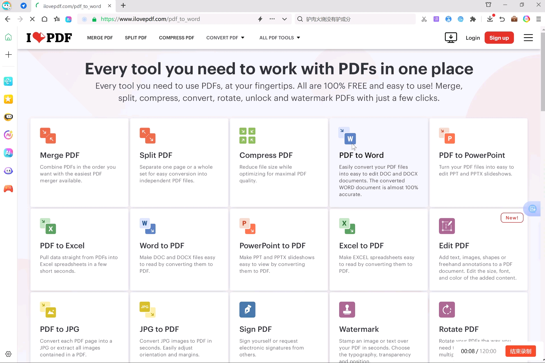Open the browser downloads icon

point(490,19)
